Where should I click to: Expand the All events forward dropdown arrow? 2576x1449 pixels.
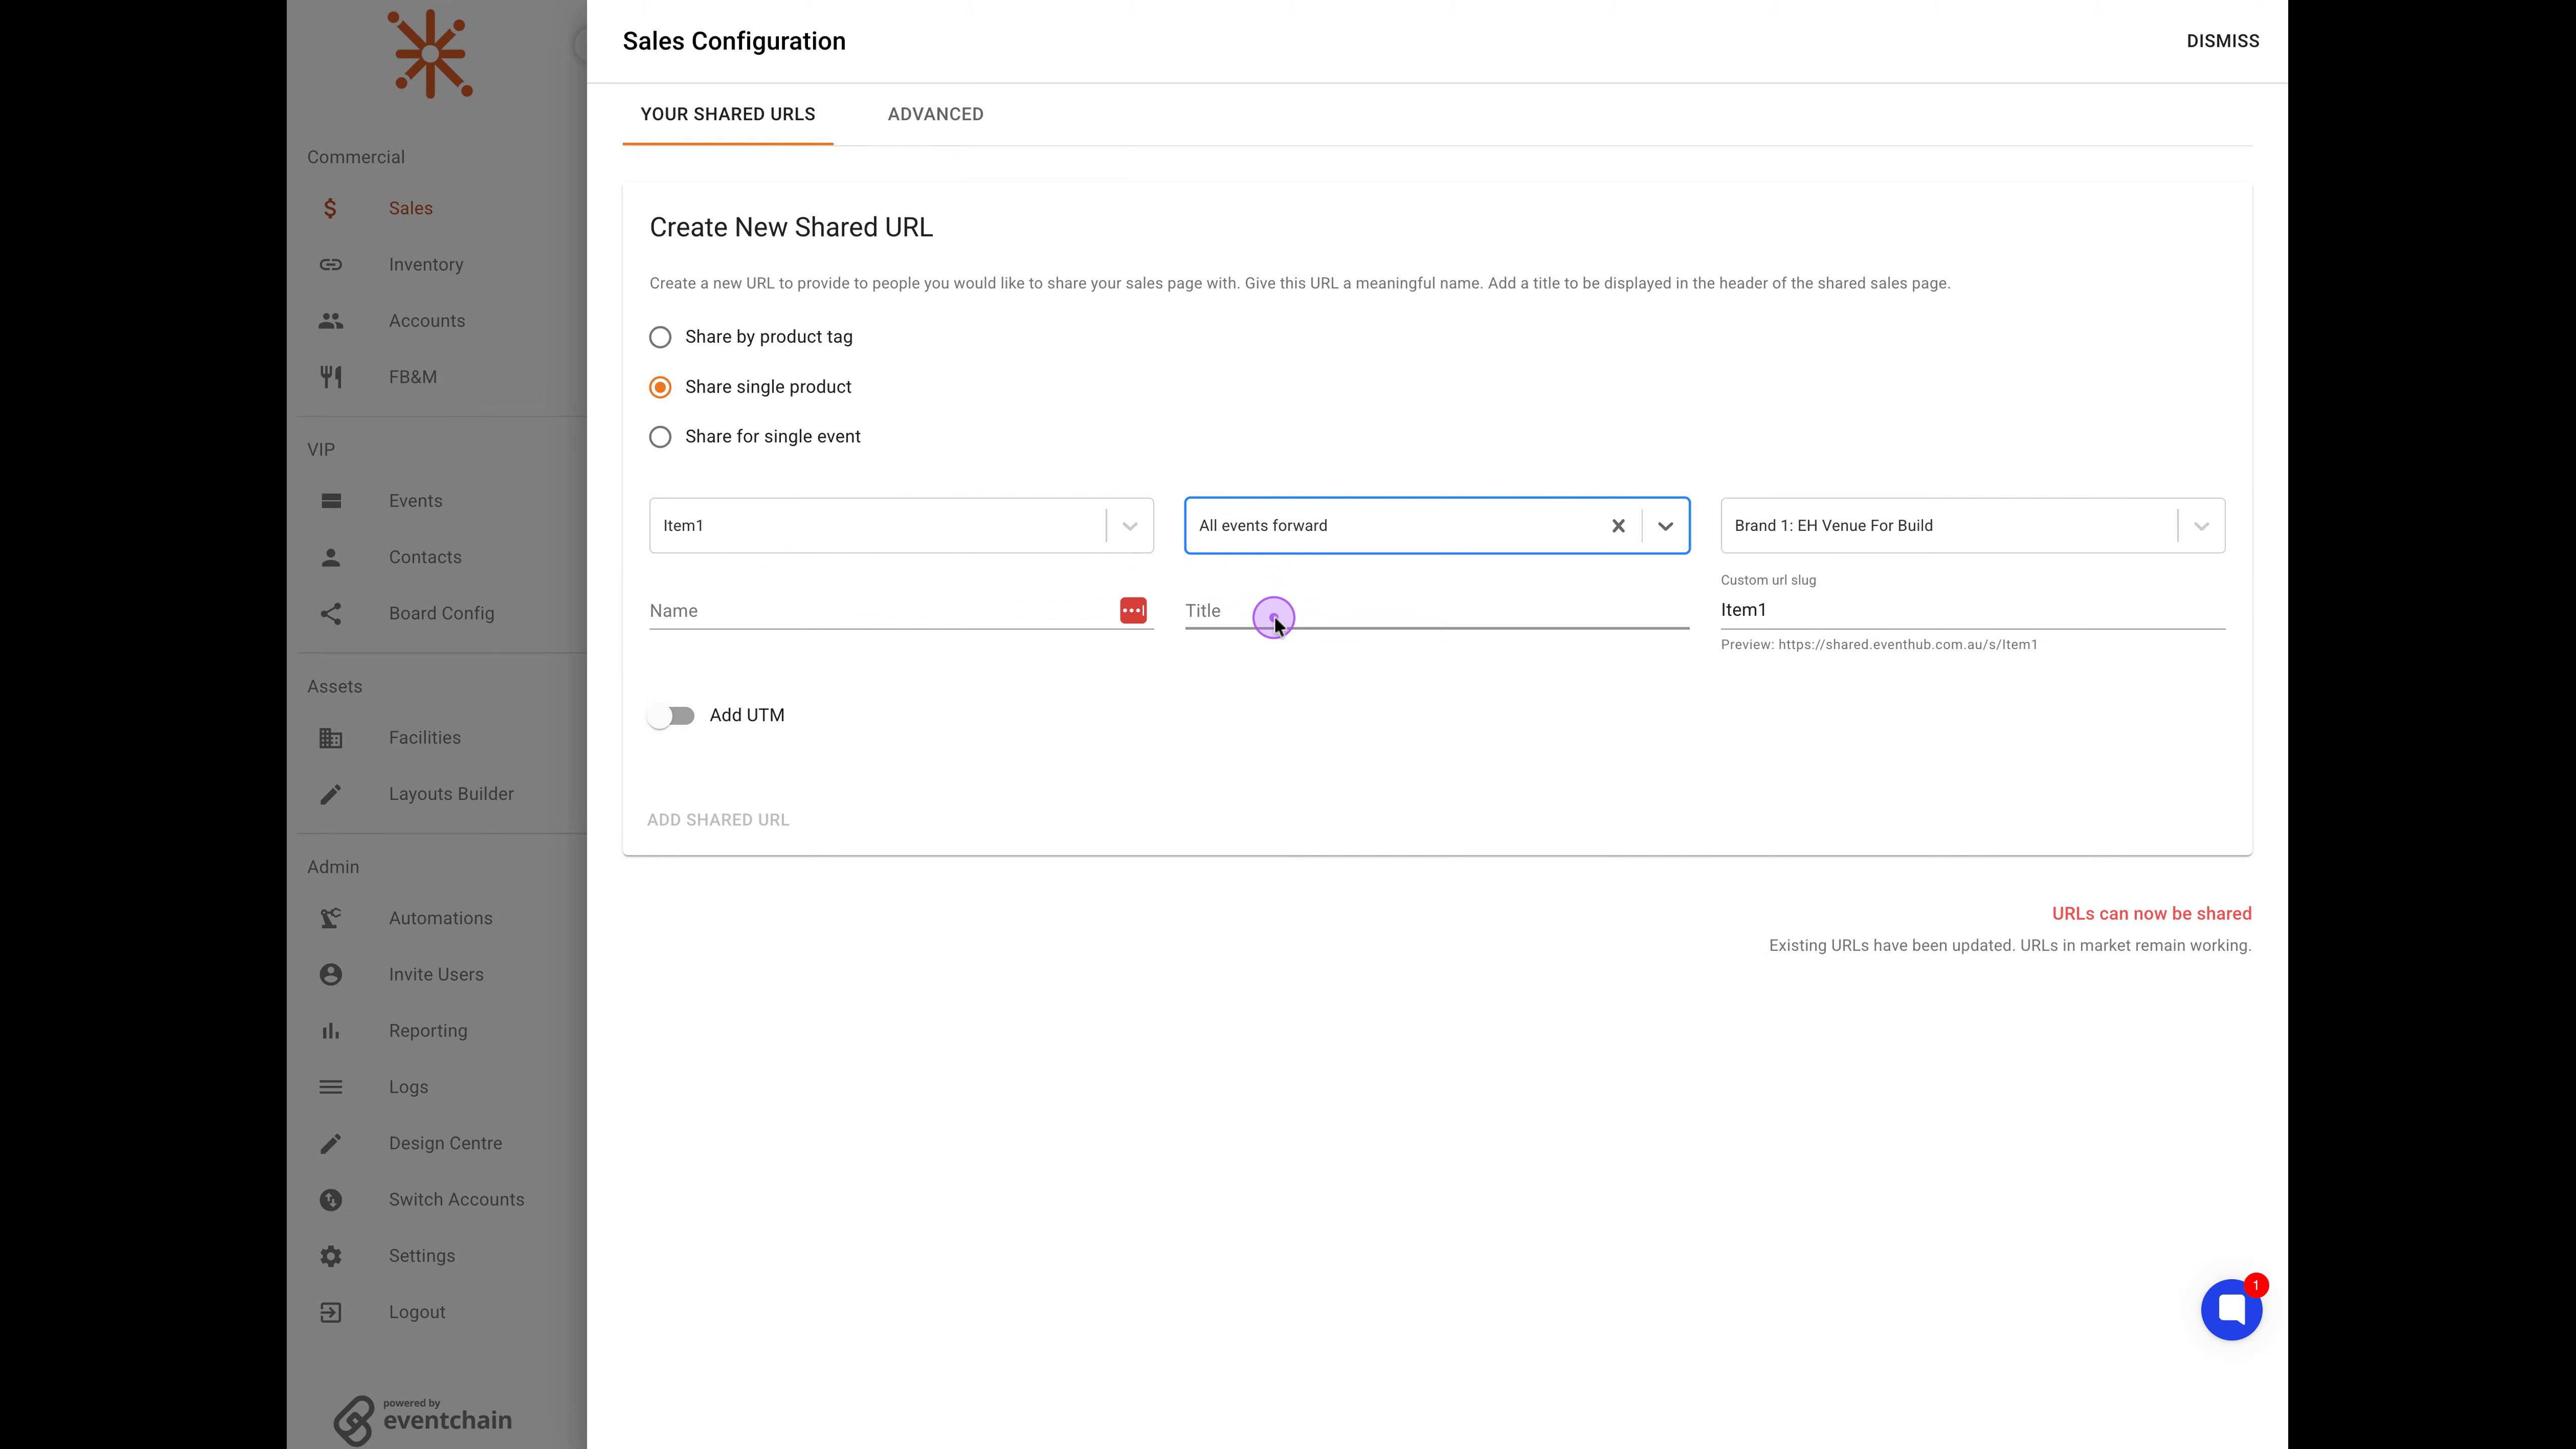(x=1665, y=526)
